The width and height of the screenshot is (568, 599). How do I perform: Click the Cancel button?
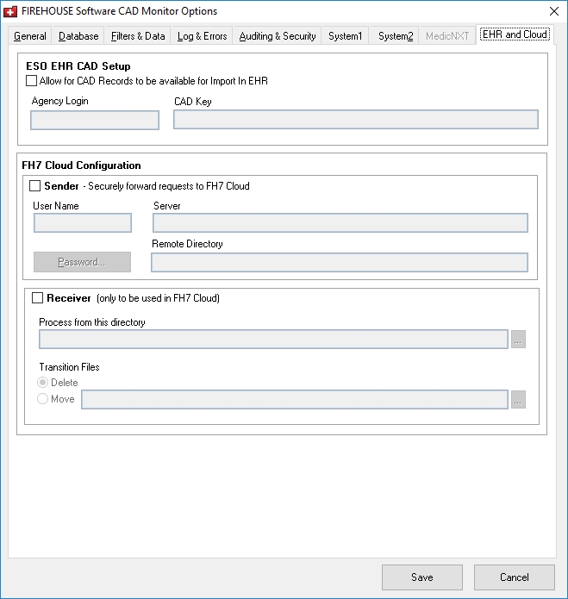[515, 577]
